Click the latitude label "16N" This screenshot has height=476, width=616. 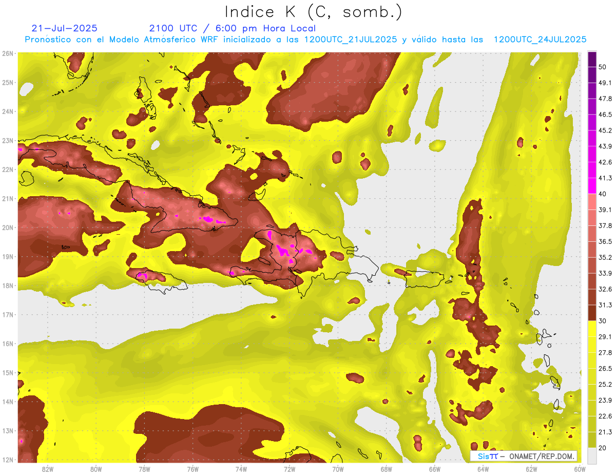coord(8,344)
